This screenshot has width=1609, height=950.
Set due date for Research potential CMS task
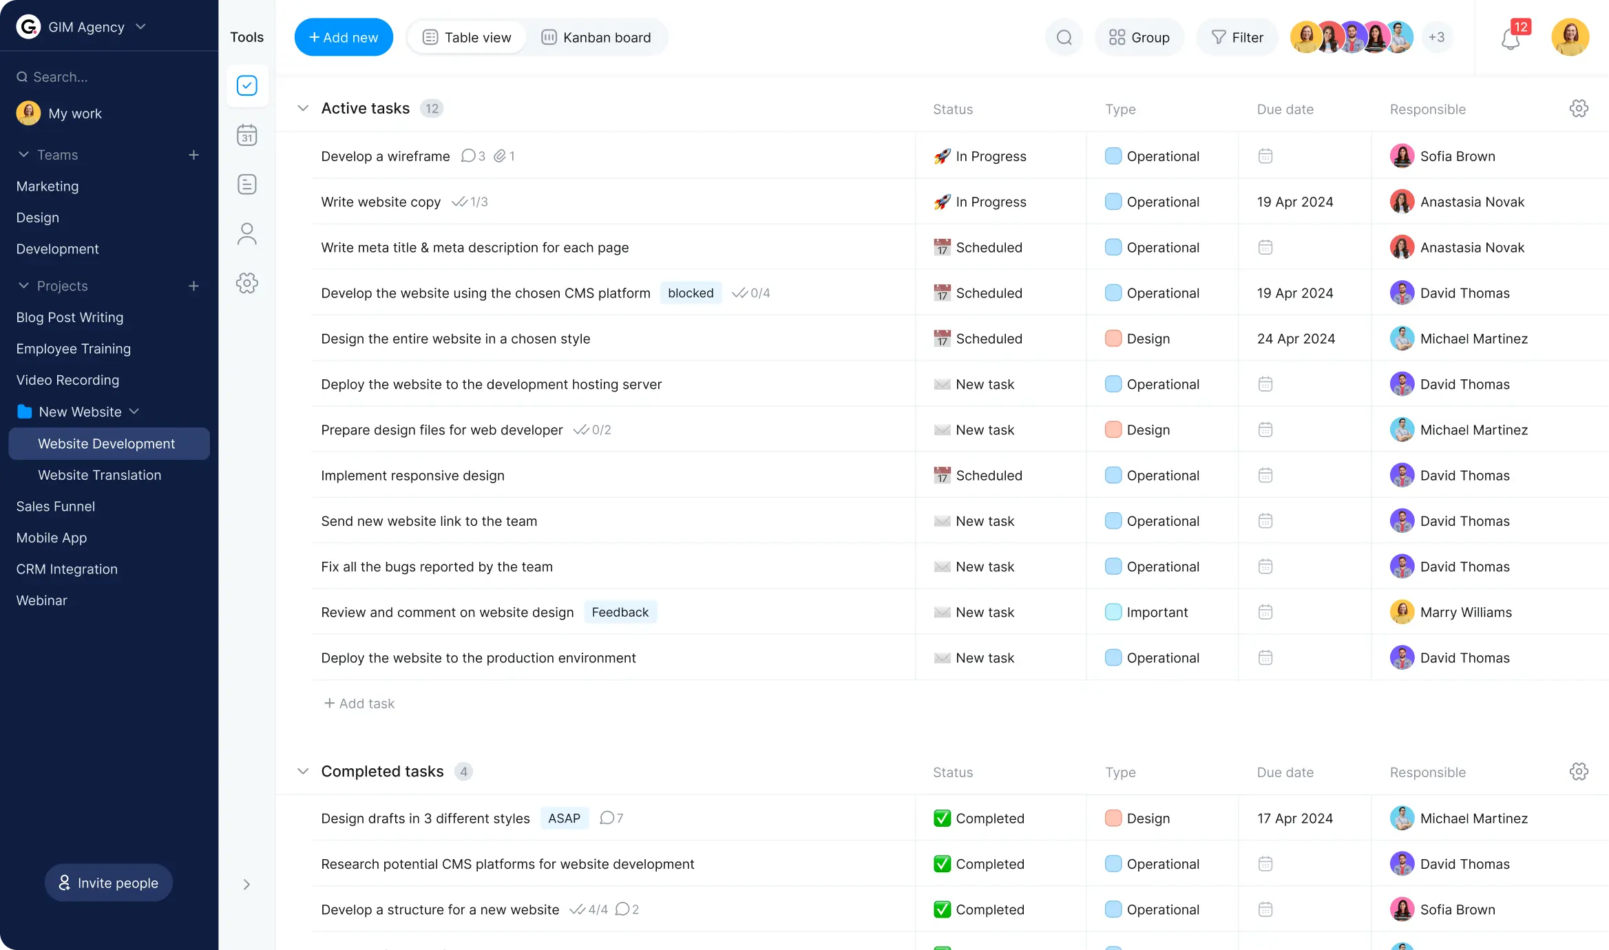pos(1265,864)
